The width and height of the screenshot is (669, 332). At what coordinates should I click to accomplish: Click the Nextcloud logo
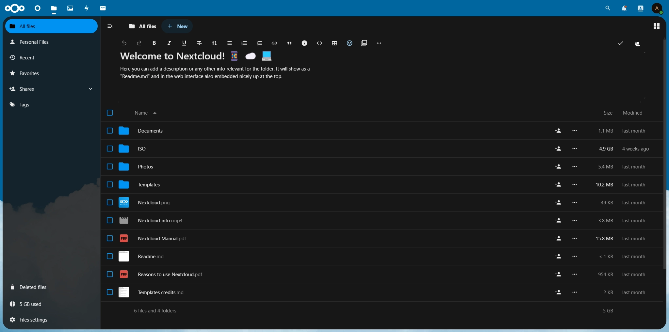(15, 8)
